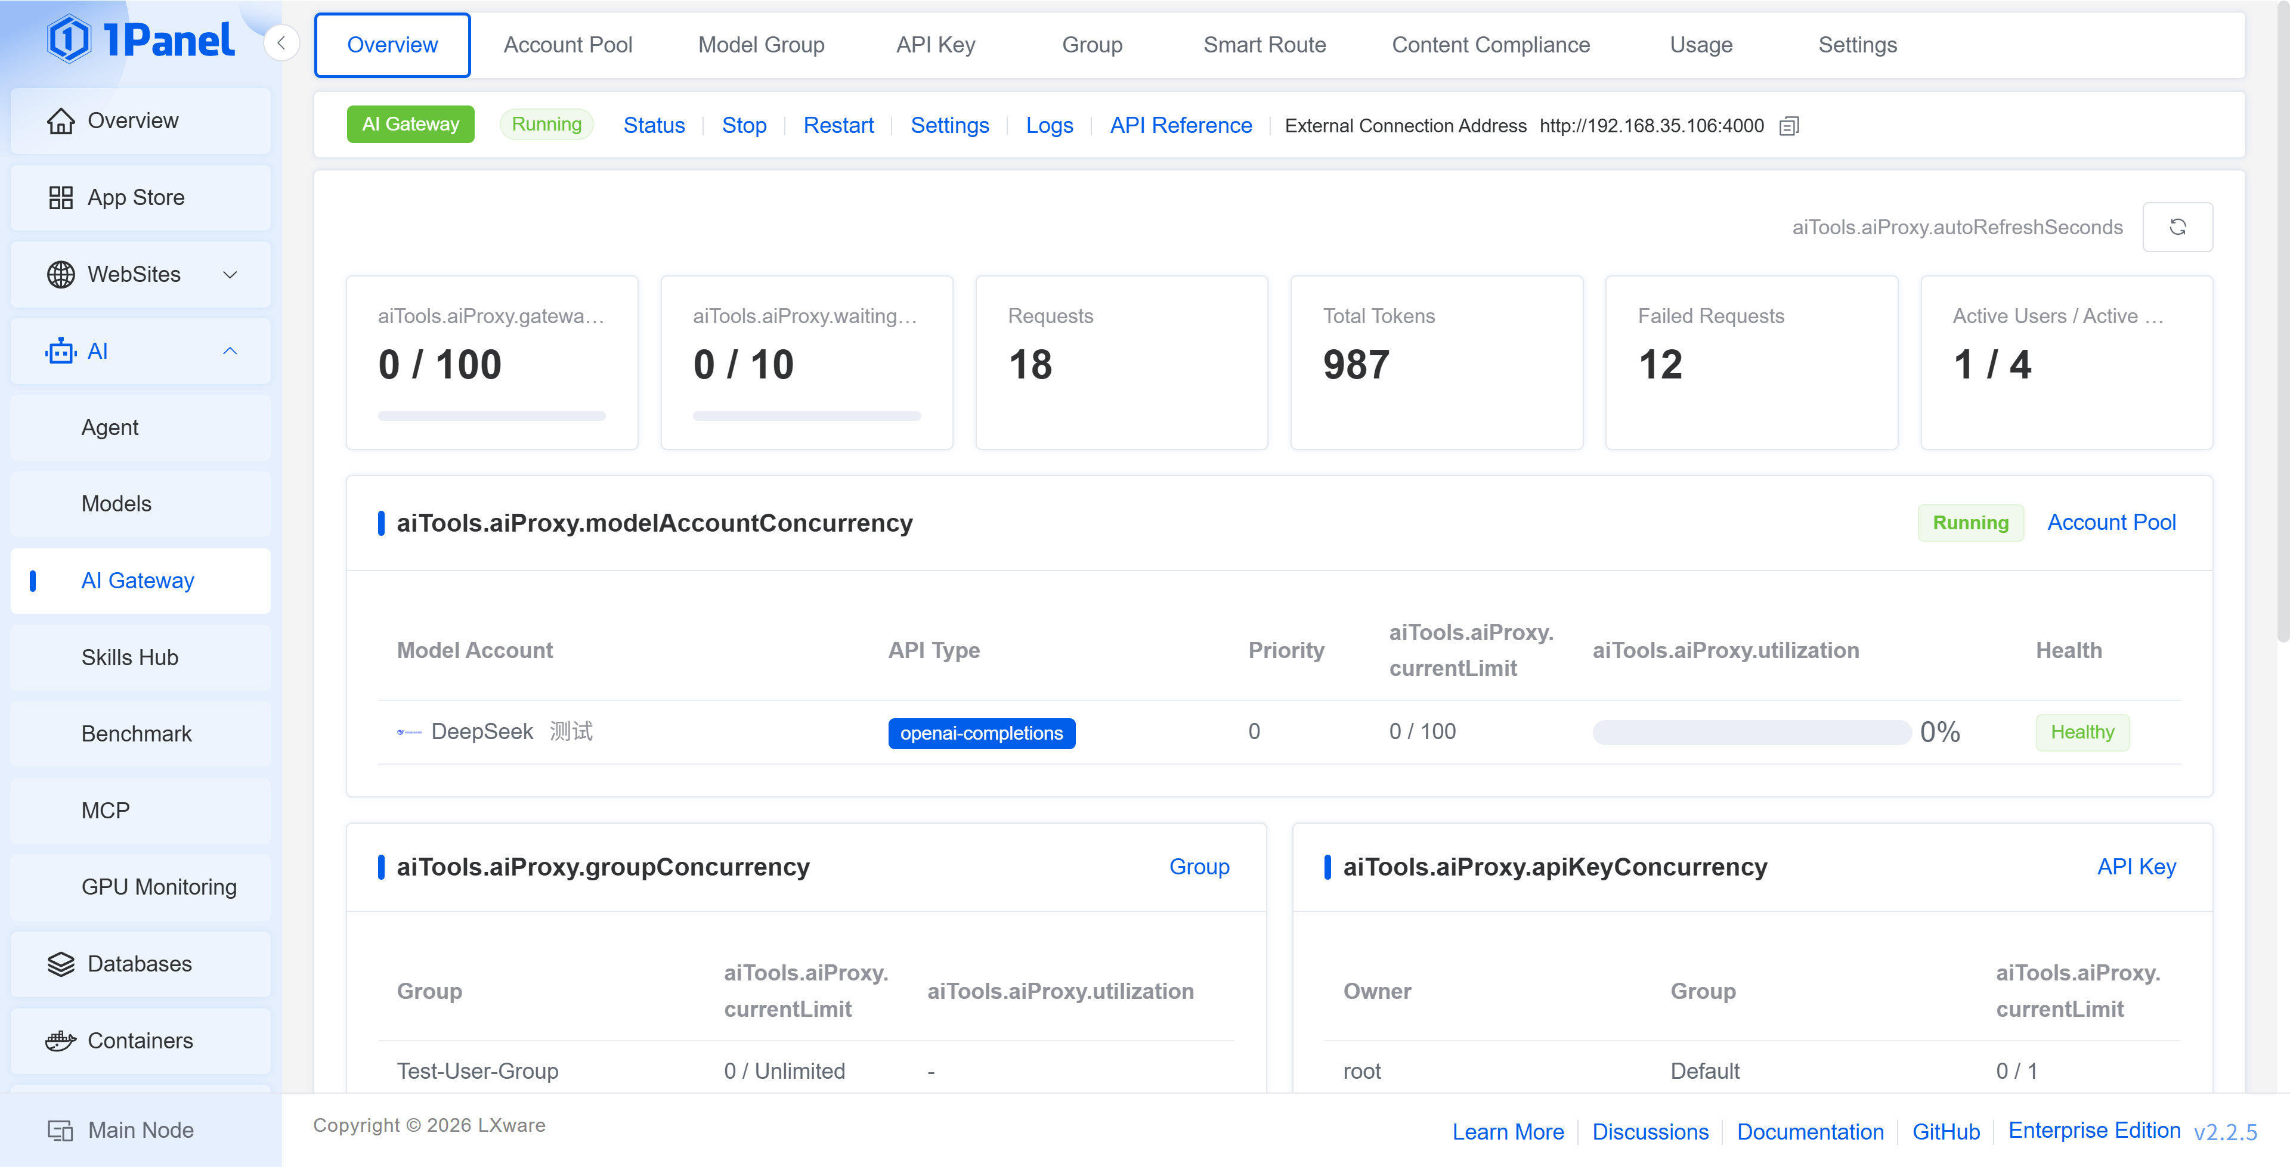
Task: Open the GitHub footer link
Action: 1946,1131
